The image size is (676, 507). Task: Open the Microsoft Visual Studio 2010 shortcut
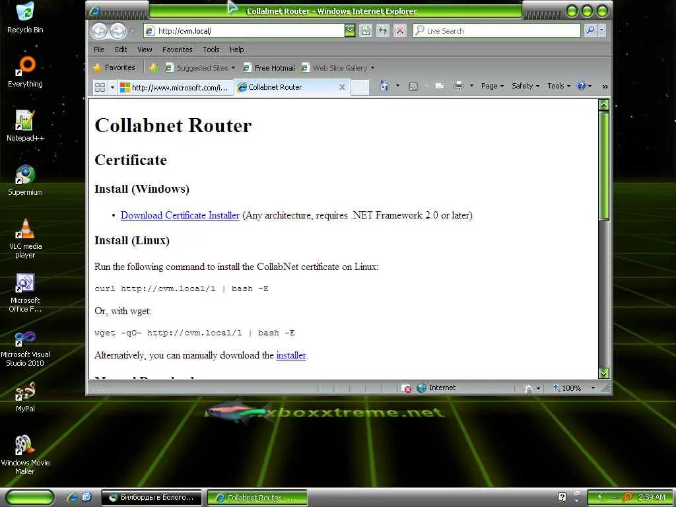pyautogui.click(x=25, y=347)
